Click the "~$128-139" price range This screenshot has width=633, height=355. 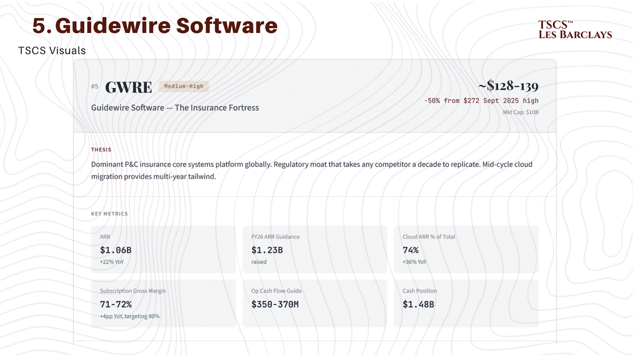508,85
